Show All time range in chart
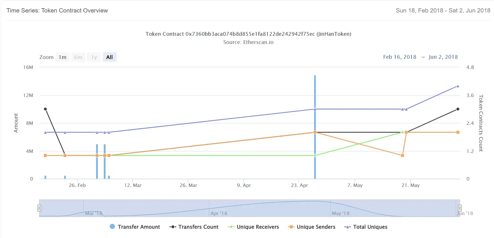Image resolution: width=494 pixels, height=238 pixels. click(109, 57)
